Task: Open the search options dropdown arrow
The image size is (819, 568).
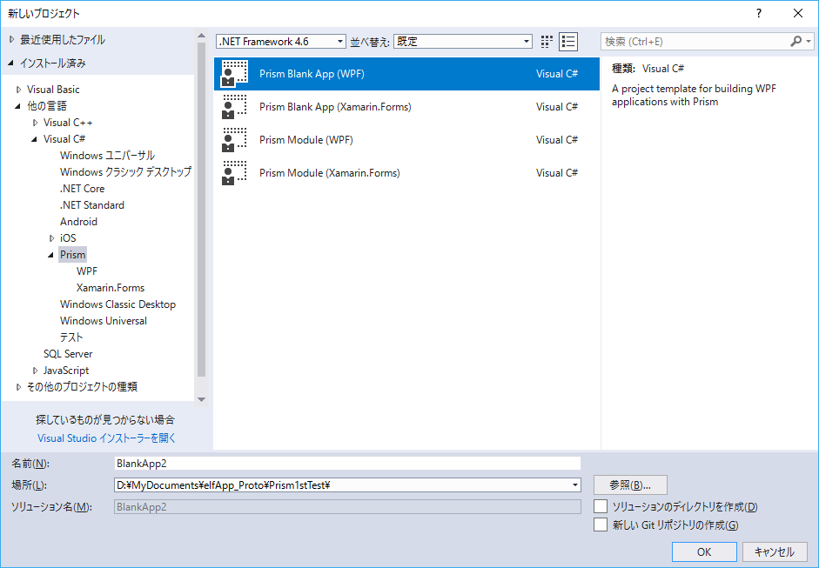Action: pos(809,41)
